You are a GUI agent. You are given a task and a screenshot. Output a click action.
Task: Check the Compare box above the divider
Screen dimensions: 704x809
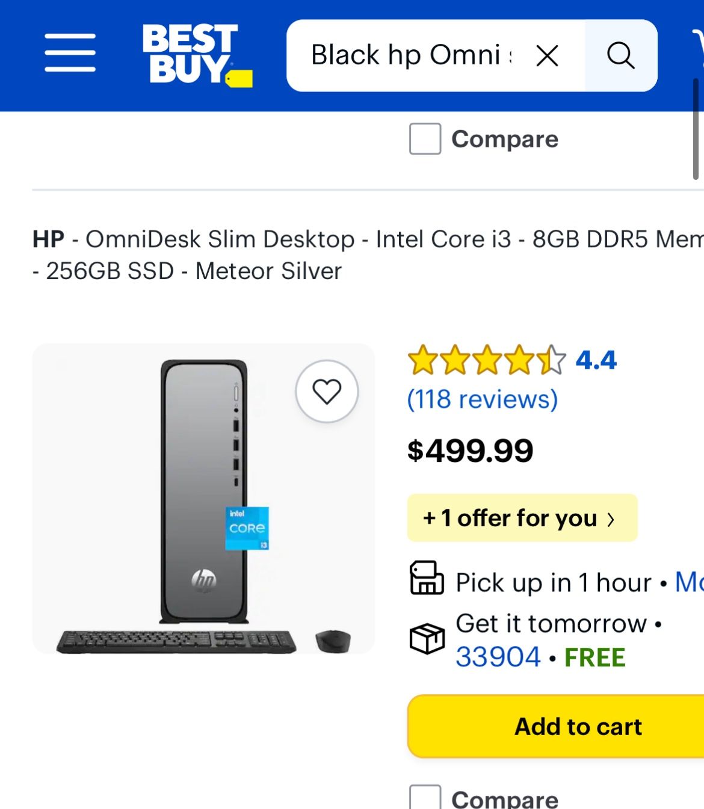pos(425,139)
